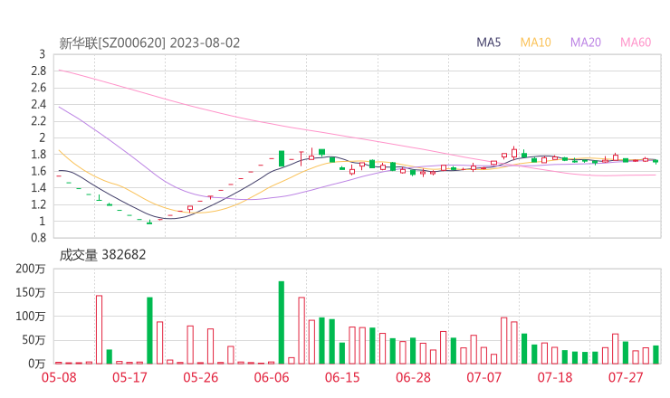Click the 06-15 date label
The image size is (670, 398).
point(342,377)
